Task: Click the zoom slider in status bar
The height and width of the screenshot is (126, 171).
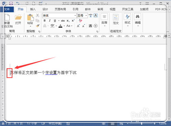Action: (141, 124)
